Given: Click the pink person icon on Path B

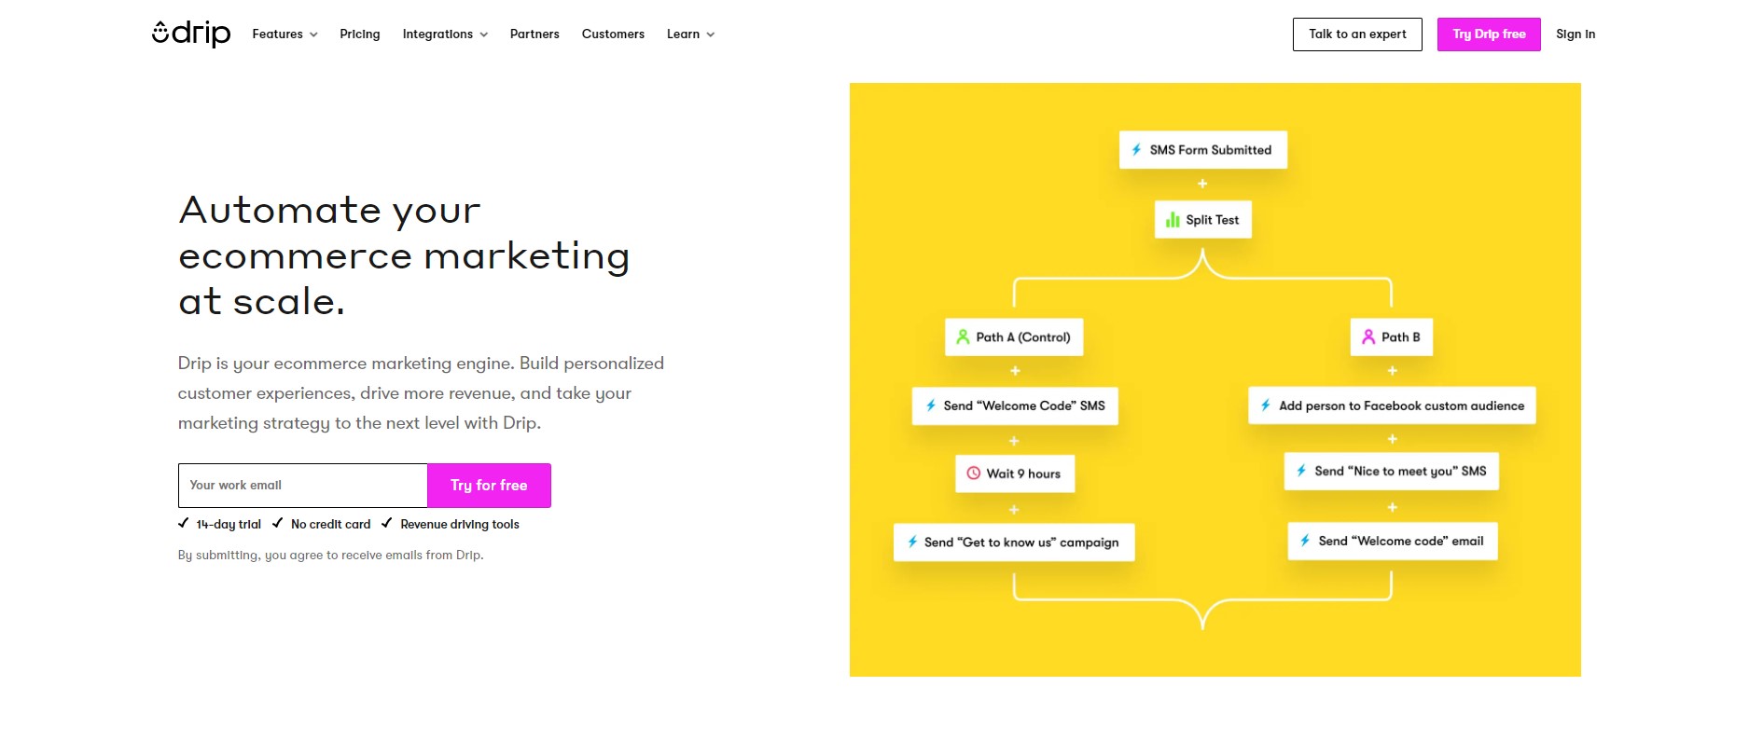Looking at the screenshot, I should [1368, 336].
